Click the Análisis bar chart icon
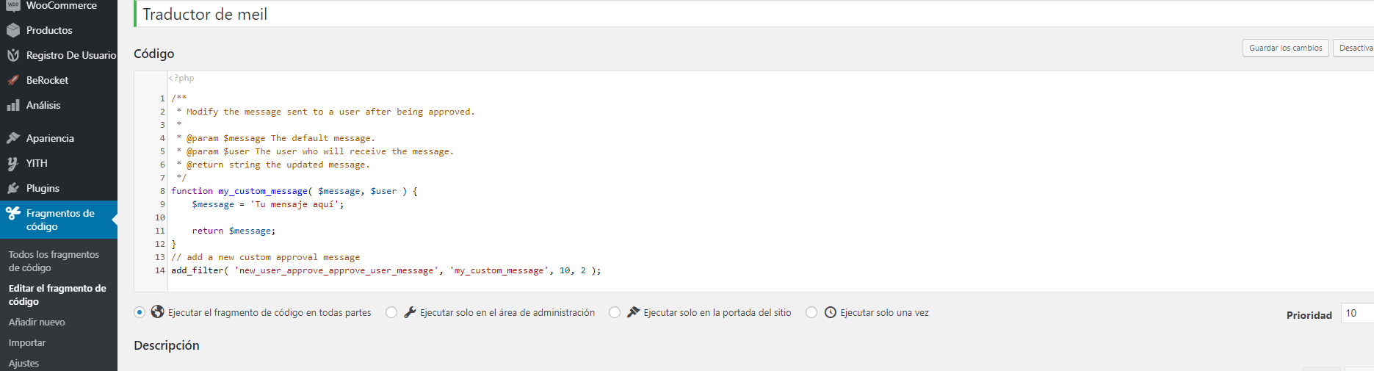1374x371 pixels. [13, 105]
